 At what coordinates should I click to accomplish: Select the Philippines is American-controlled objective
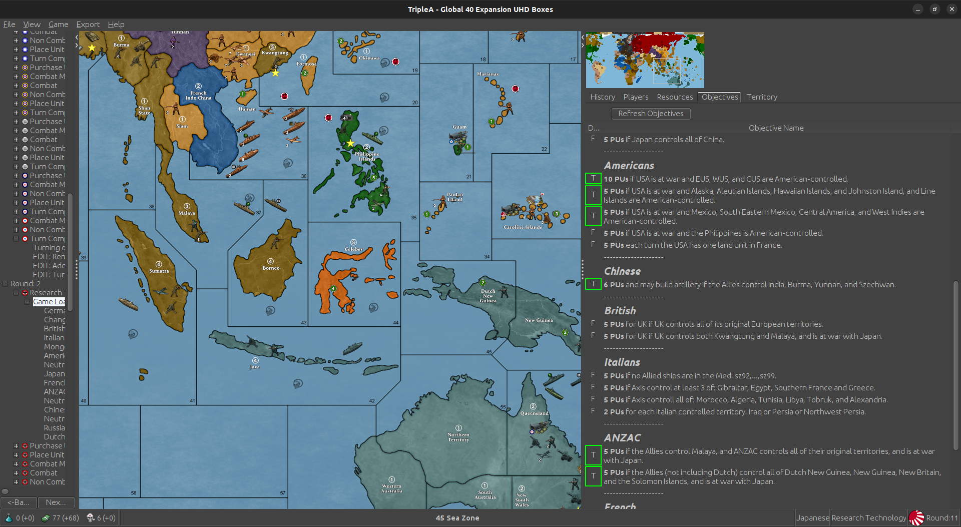pos(713,233)
